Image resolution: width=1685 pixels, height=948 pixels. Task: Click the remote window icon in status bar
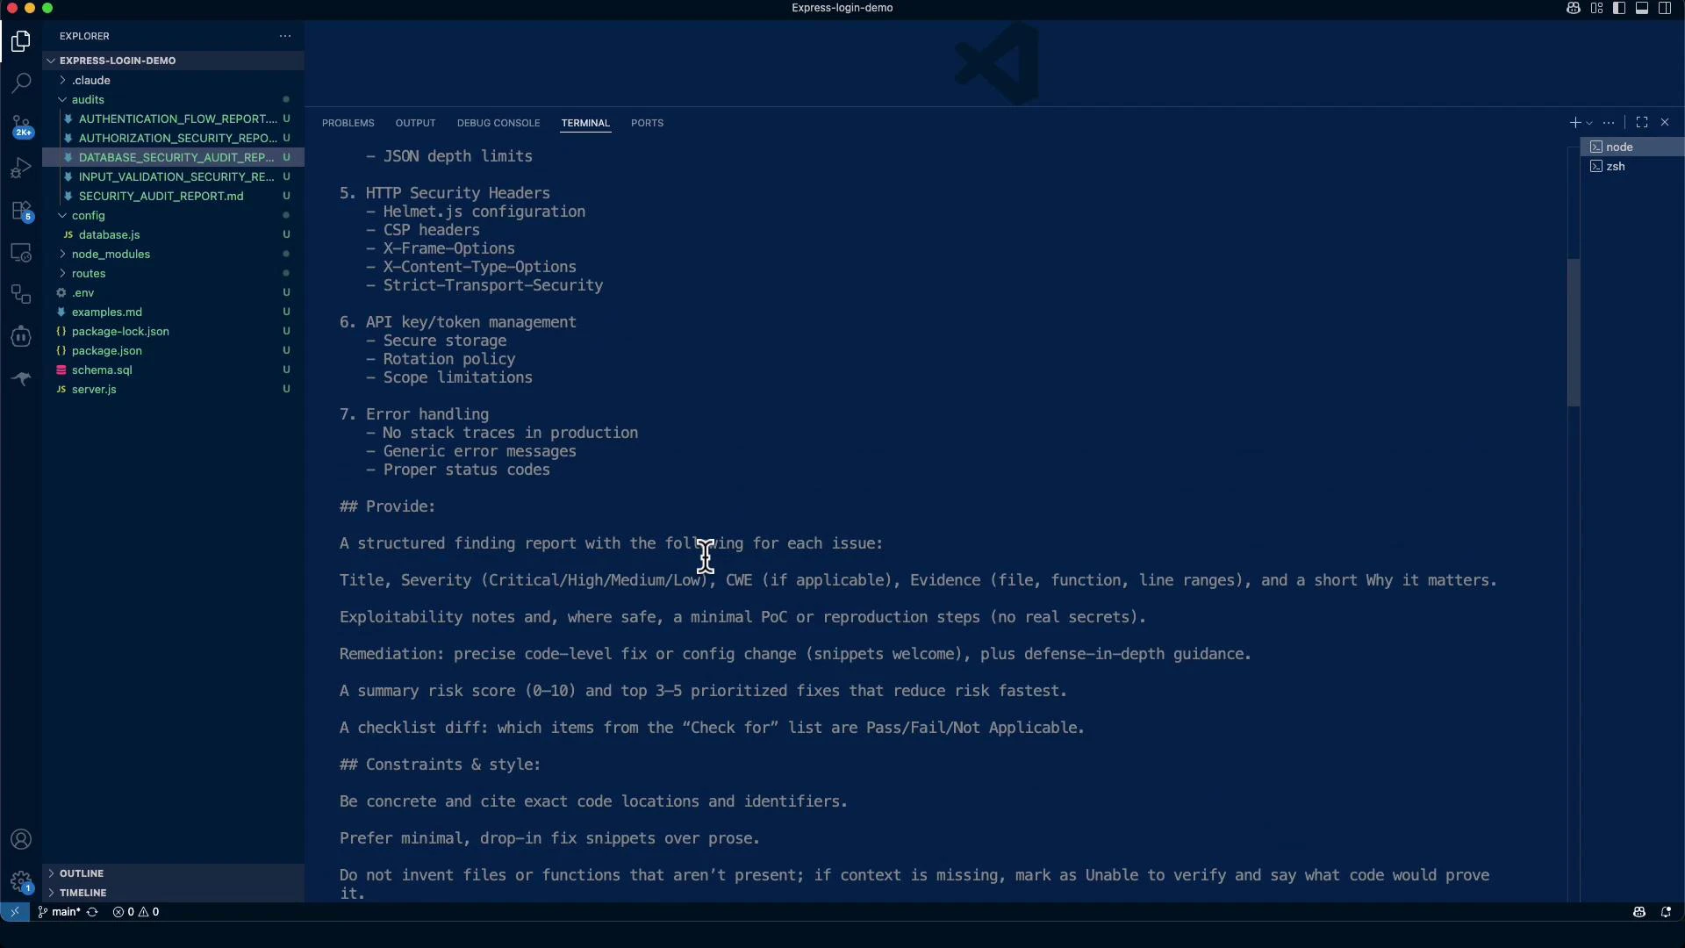point(14,912)
